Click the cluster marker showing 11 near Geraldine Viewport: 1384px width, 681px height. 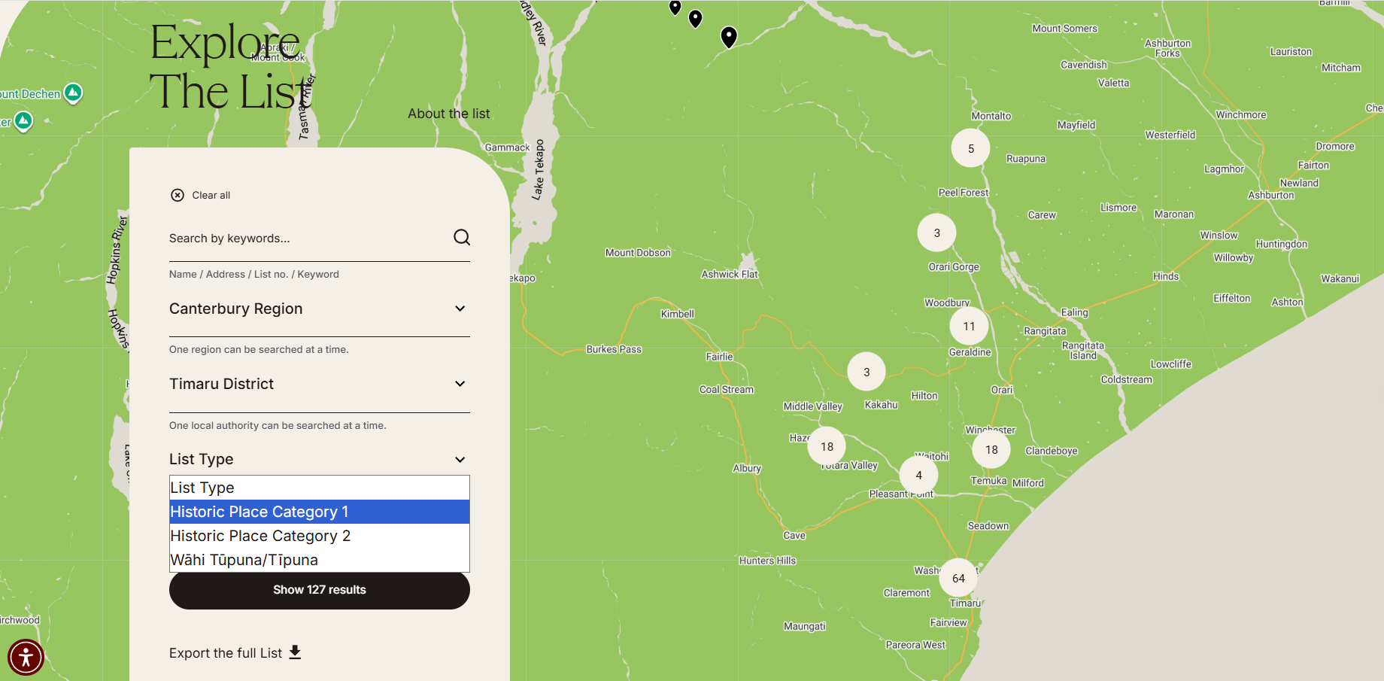[x=969, y=326]
